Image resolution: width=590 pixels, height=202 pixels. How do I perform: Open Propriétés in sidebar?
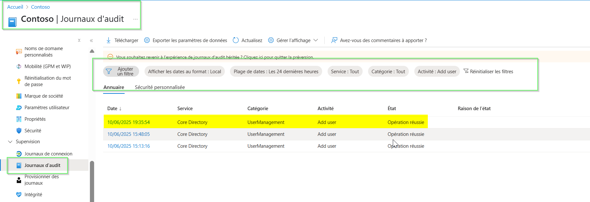[35, 119]
